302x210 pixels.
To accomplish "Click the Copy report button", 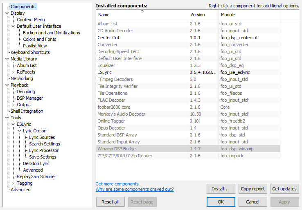I will (252, 189).
